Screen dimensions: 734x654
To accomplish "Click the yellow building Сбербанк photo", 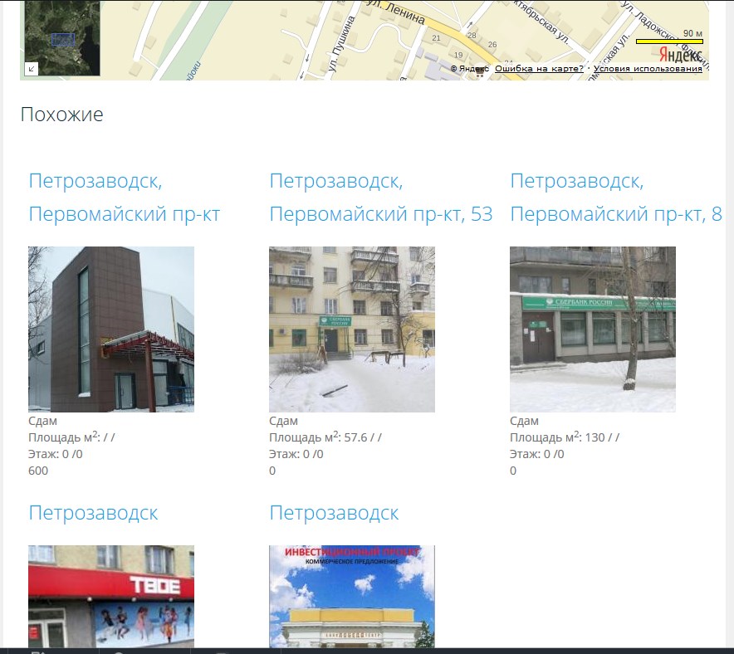I will 352,329.
